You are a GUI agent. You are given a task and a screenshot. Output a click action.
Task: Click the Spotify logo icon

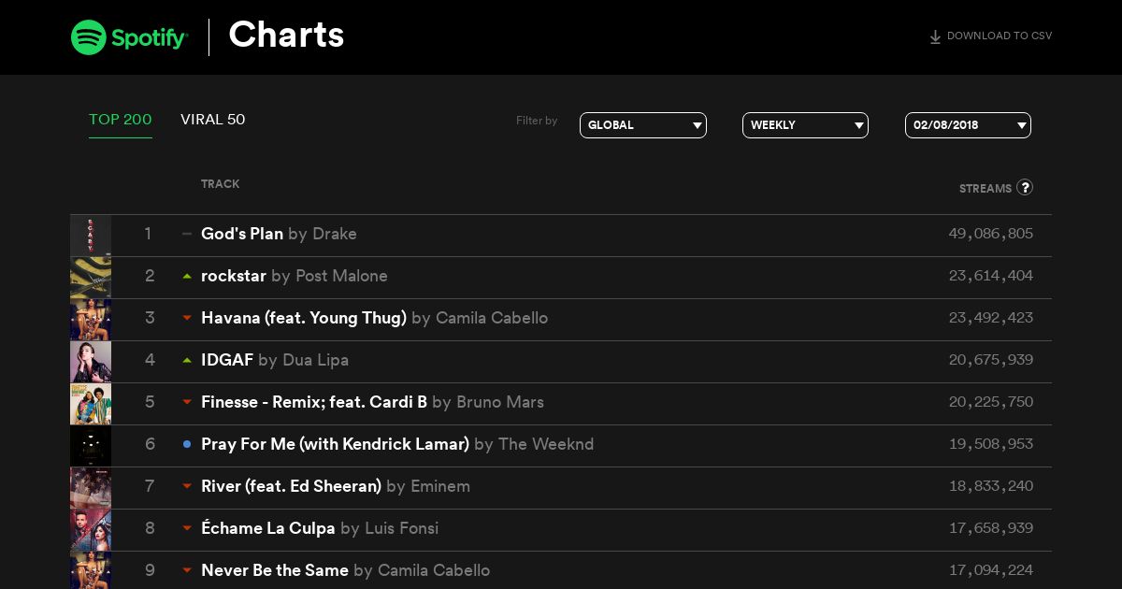88,37
